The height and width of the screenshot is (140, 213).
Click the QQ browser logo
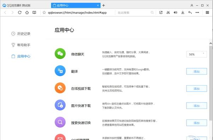point(4,5)
